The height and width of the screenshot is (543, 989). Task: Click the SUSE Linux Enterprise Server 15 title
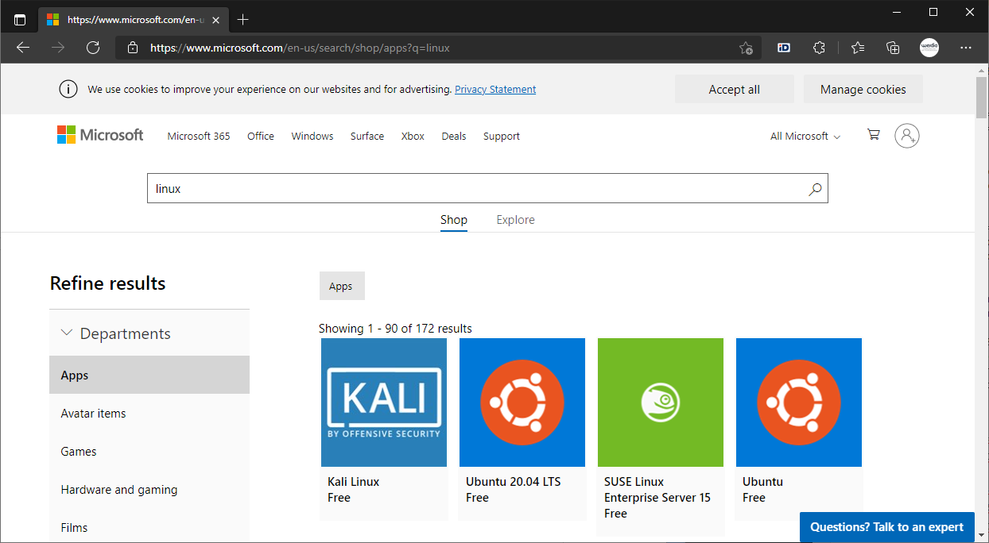(x=657, y=489)
